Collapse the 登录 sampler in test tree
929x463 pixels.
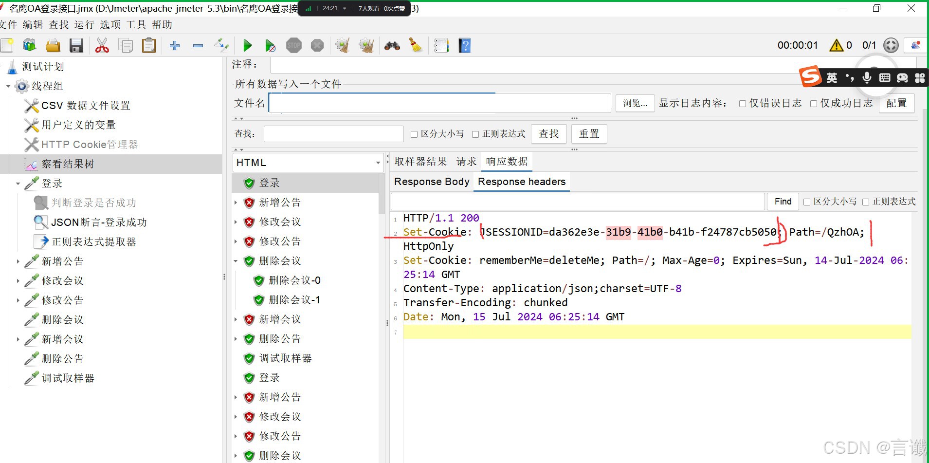(18, 184)
